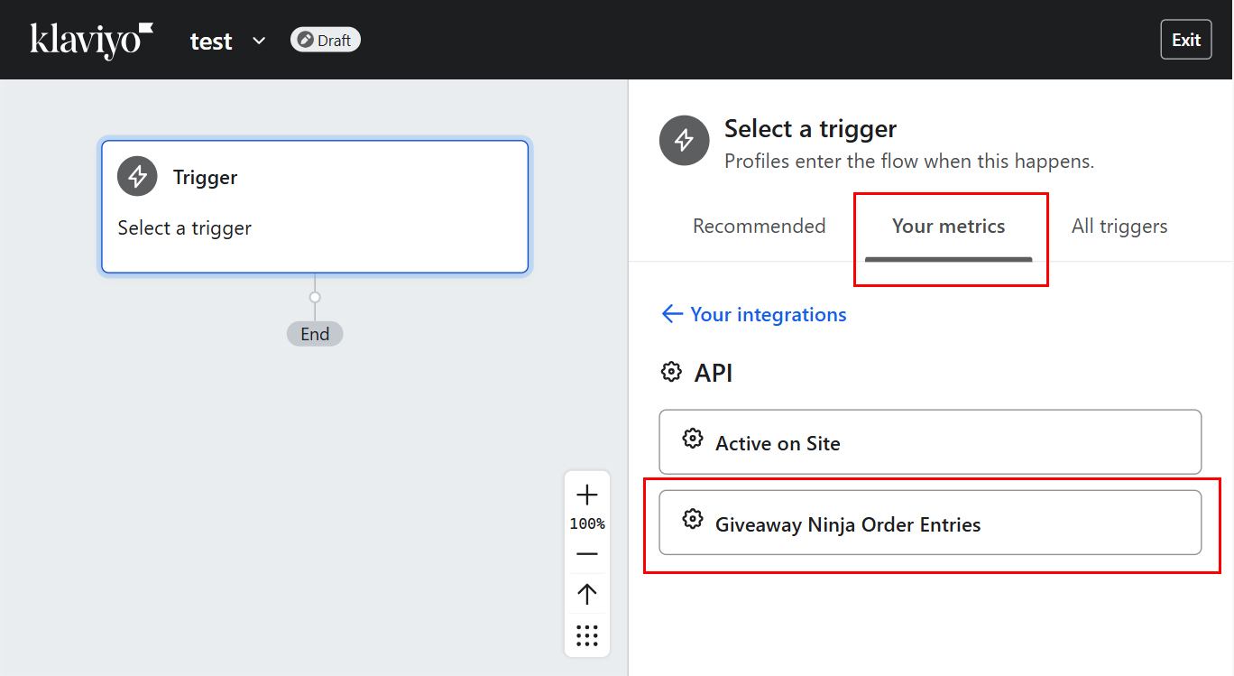
Task: Click the Draft status badge
Action: pos(326,40)
